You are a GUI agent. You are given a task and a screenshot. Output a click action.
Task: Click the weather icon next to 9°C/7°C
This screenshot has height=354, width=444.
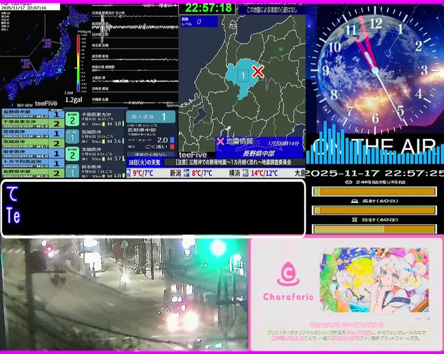point(128,173)
